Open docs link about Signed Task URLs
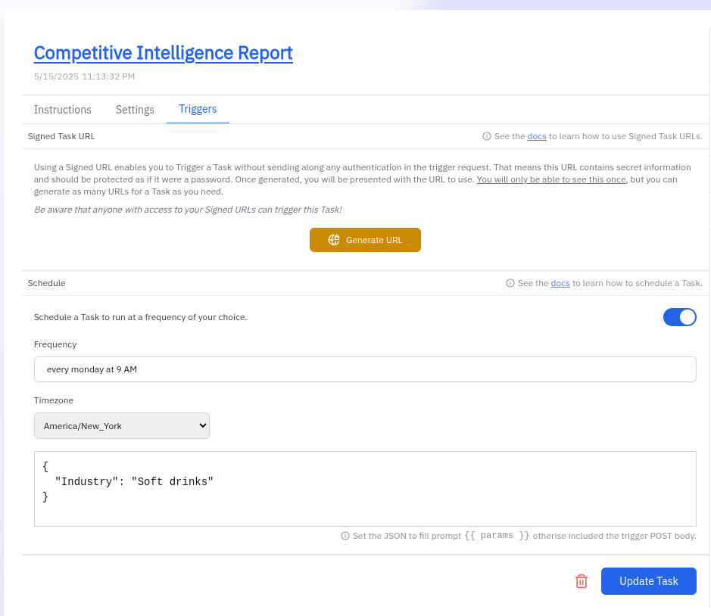The image size is (711, 616). (x=537, y=137)
